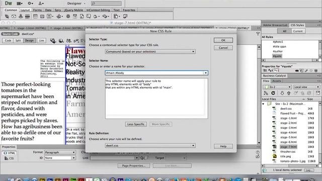Toggle Live view
This screenshot has width=322, height=181.
coord(41,41)
